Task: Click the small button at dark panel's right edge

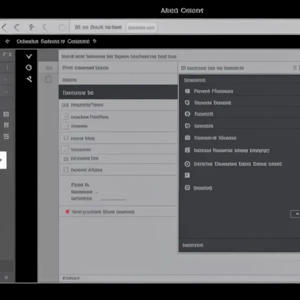Action: (x=295, y=214)
